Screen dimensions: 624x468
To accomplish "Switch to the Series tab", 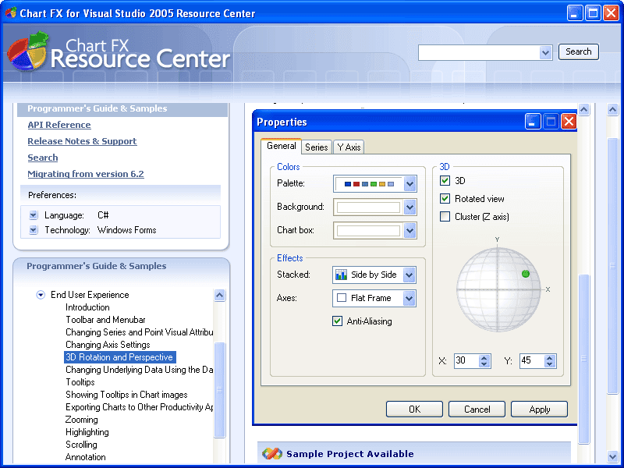I will coord(317,147).
